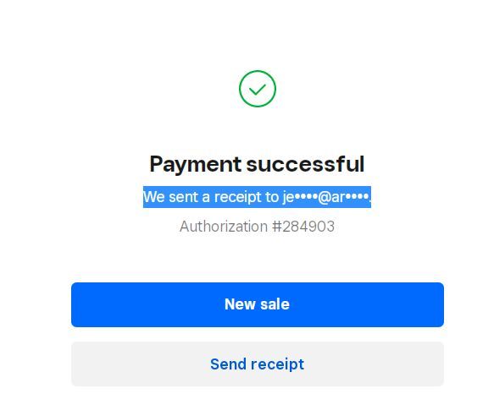The image size is (494, 394).
Task: Click the Payment successful heading
Action: coord(257,164)
